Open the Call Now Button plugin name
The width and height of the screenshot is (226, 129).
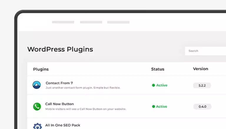(x=59, y=104)
